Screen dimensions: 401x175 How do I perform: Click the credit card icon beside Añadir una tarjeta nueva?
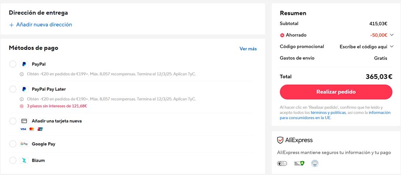pyautogui.click(x=24, y=121)
